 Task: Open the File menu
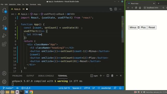(x=2, y=4)
